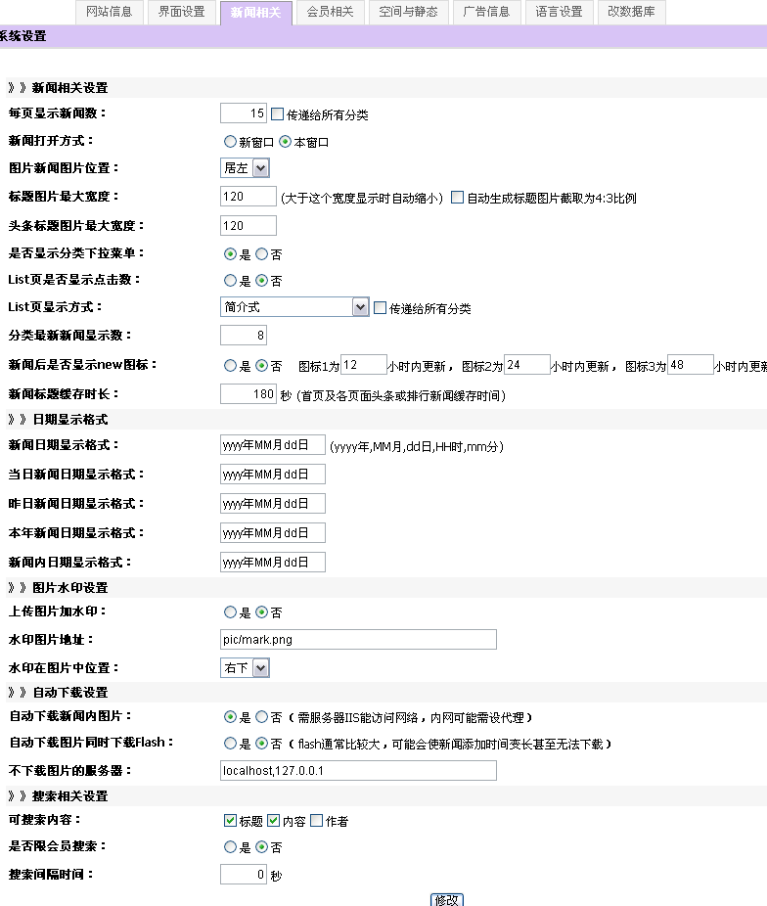Select 是 for 自动下载新闻内图片
The width and height of the screenshot is (767, 906).
pos(231,717)
